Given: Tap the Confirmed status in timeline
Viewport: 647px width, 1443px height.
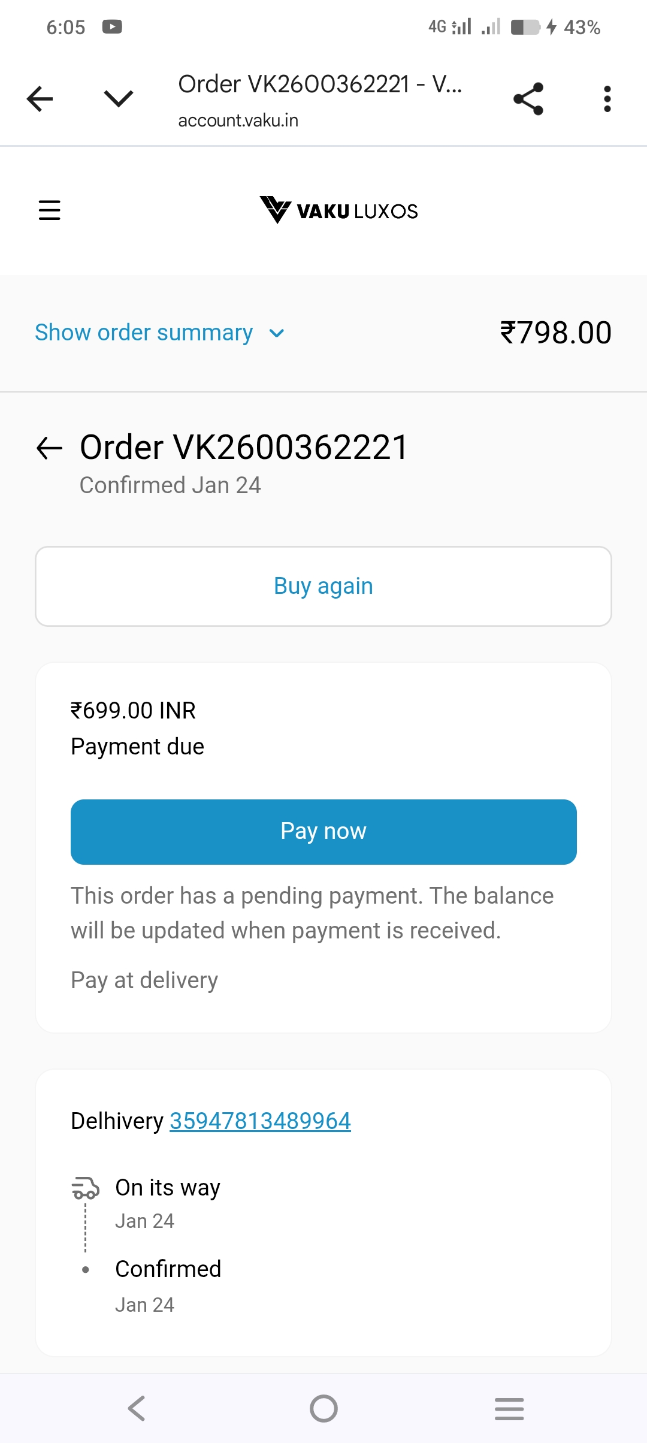Looking at the screenshot, I should (168, 1269).
